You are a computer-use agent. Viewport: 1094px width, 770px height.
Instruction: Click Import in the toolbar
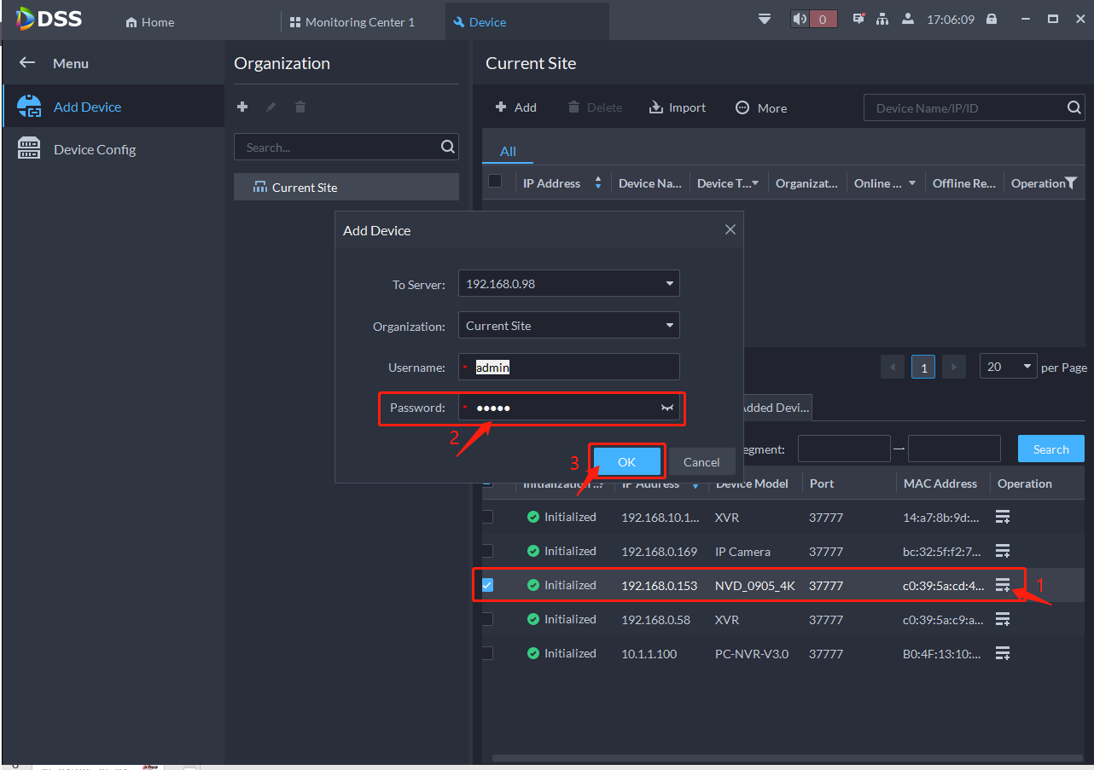click(678, 107)
